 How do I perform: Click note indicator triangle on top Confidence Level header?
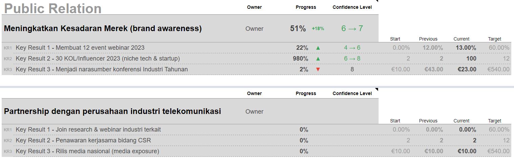(377, 1)
